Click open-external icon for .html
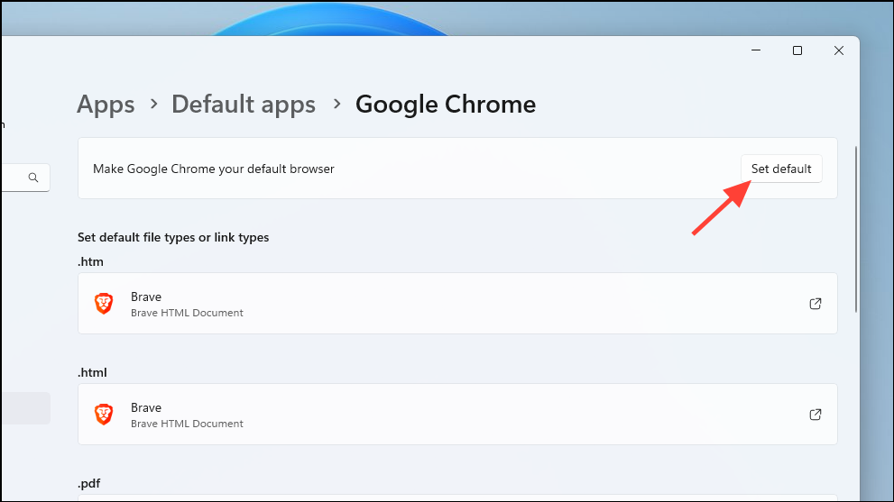 click(815, 415)
